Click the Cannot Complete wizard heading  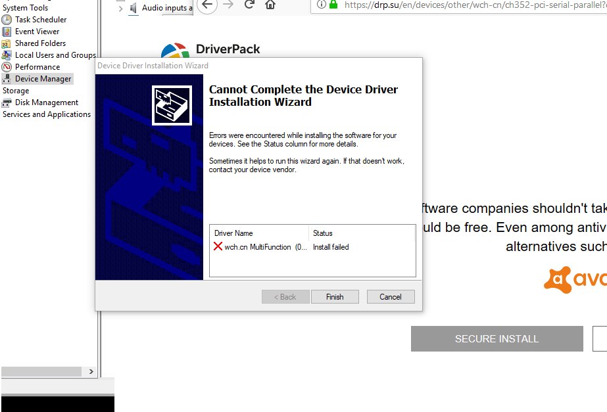click(304, 95)
